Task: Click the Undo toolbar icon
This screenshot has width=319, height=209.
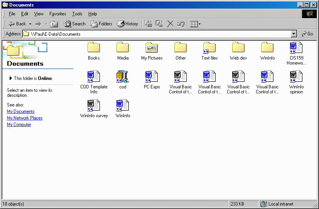Action: (181, 24)
